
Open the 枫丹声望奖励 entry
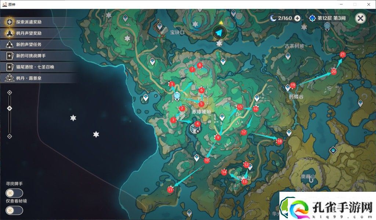38,33
